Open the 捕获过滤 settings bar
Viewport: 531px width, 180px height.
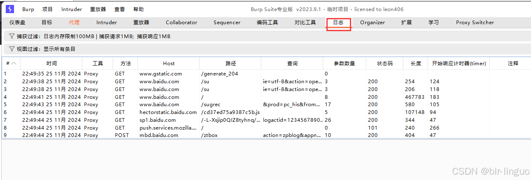[x=268, y=36]
